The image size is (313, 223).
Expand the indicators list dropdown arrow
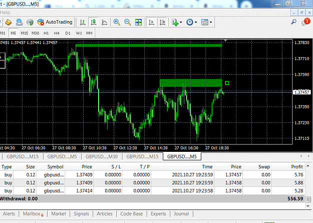click(x=181, y=22)
